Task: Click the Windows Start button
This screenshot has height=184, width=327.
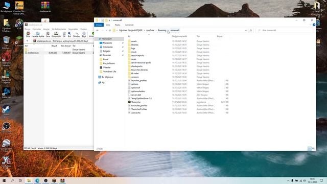Action: [x=4, y=180]
